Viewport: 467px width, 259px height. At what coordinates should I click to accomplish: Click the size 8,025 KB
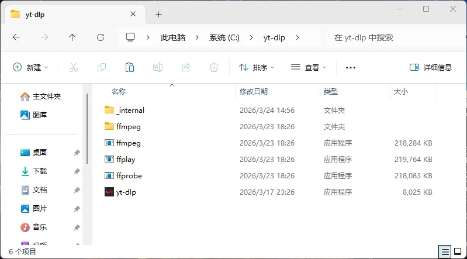[417, 192]
